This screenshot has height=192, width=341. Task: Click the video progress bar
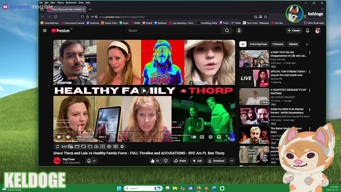tap(144, 132)
